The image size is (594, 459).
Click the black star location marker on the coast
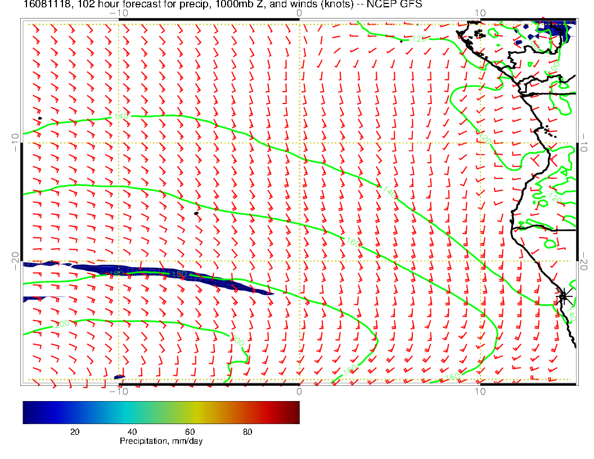[564, 295]
